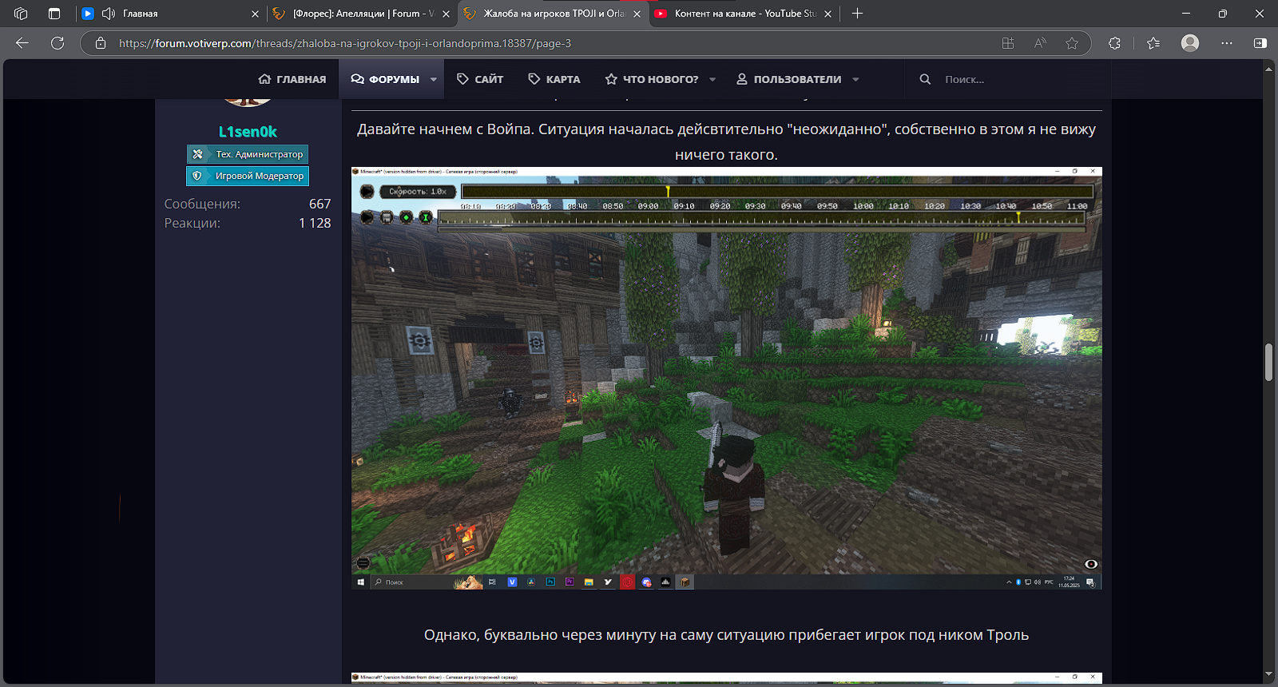View site information lock icon
Image resolution: width=1278 pixels, height=687 pixels.
(101, 43)
